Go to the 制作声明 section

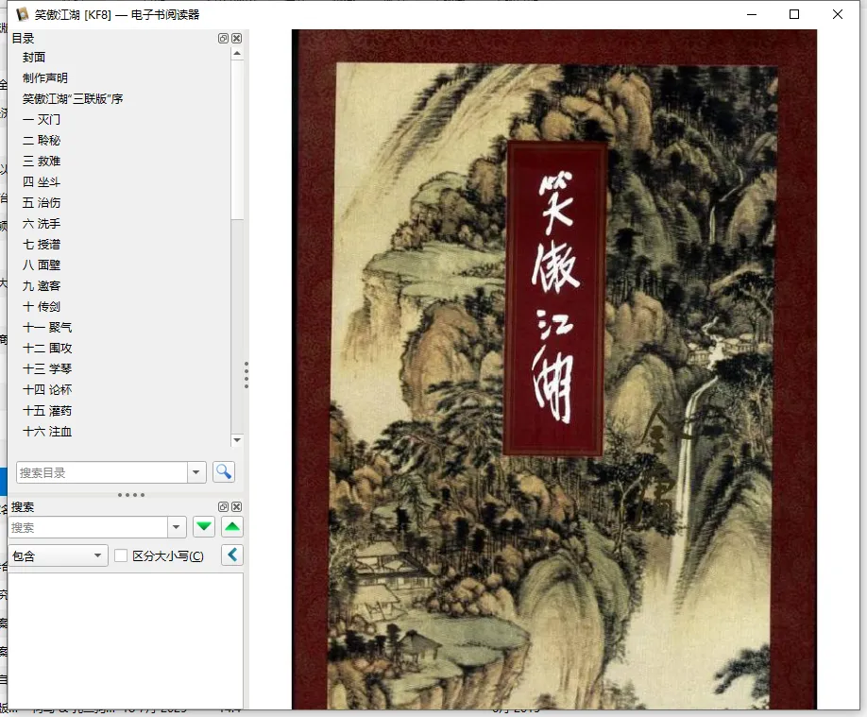[x=44, y=78]
